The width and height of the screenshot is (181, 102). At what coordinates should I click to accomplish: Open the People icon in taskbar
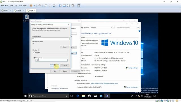132,96
